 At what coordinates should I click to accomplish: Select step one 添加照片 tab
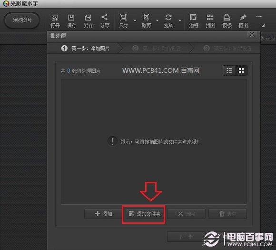coord(85,48)
